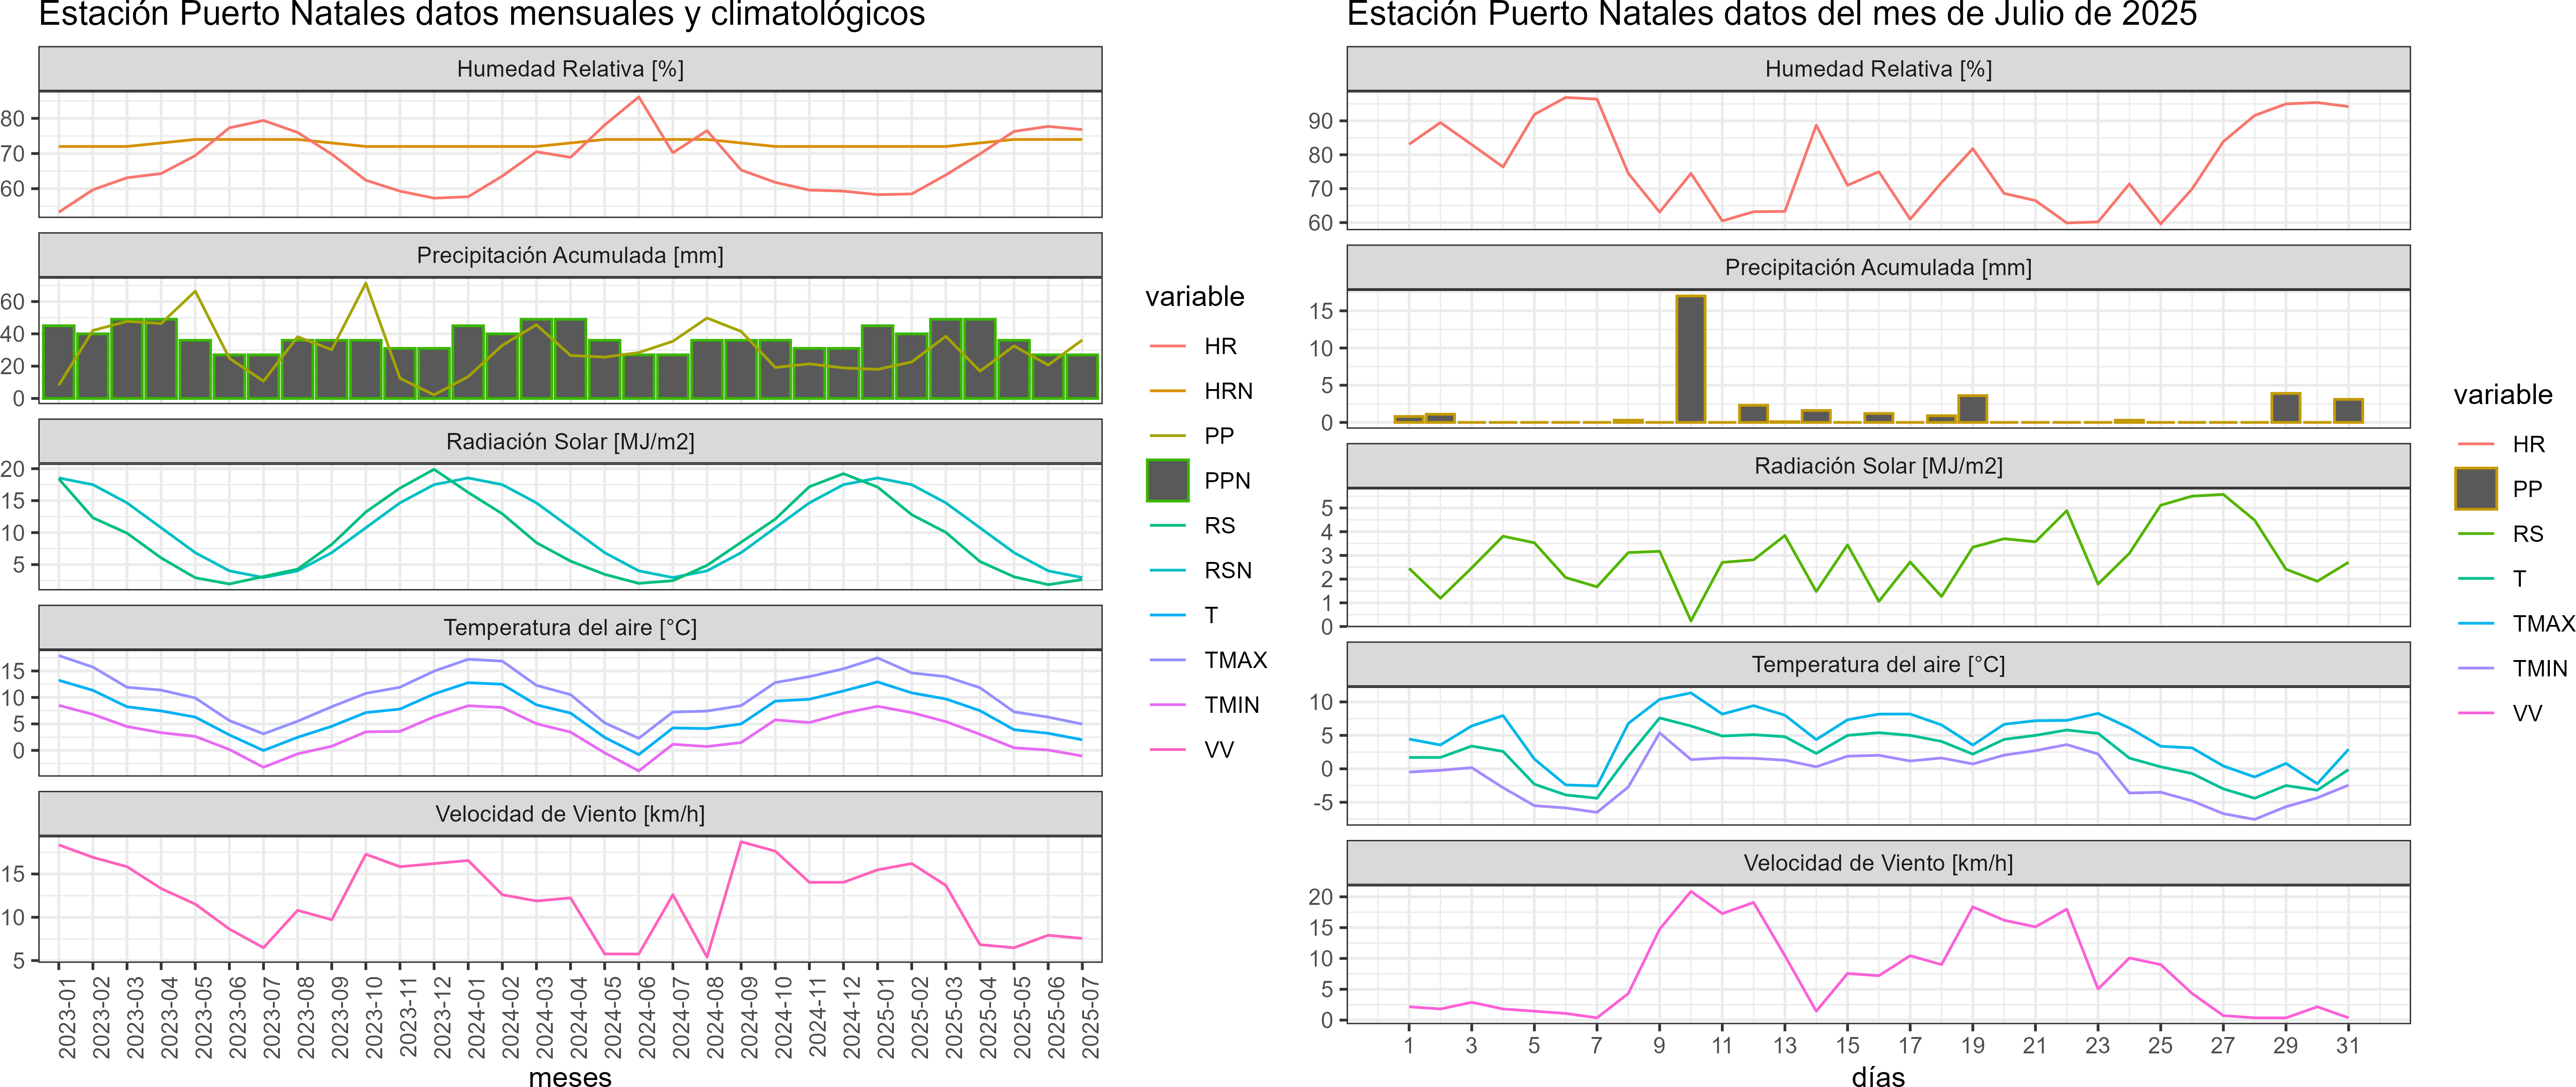This screenshot has width=2576, height=1087.
Task: Click the 'variable' legend title of monthly chart
Action: (x=1195, y=297)
